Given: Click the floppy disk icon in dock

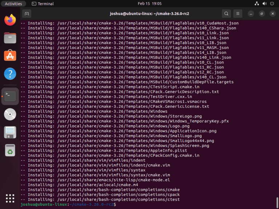Looking at the screenshot, I should click(10, 132).
